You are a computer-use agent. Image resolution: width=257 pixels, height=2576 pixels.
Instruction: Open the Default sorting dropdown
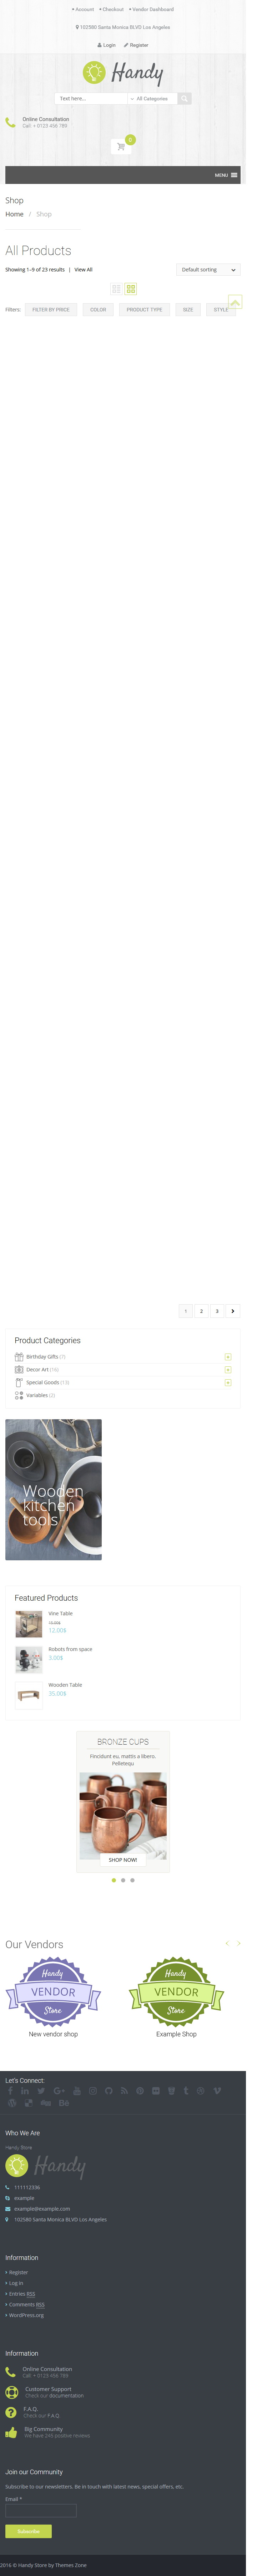point(209,269)
